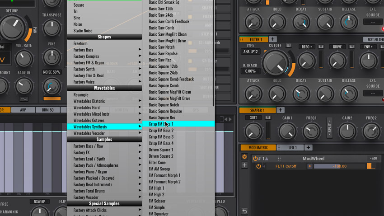Expand the Factory Complex submenu
Image resolution: width=384 pixels, height=216 pixels.
[x=104, y=56]
